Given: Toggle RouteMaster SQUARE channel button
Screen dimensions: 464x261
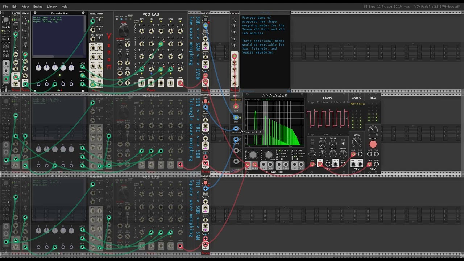Looking at the screenshot, I should click(x=240, y=140).
